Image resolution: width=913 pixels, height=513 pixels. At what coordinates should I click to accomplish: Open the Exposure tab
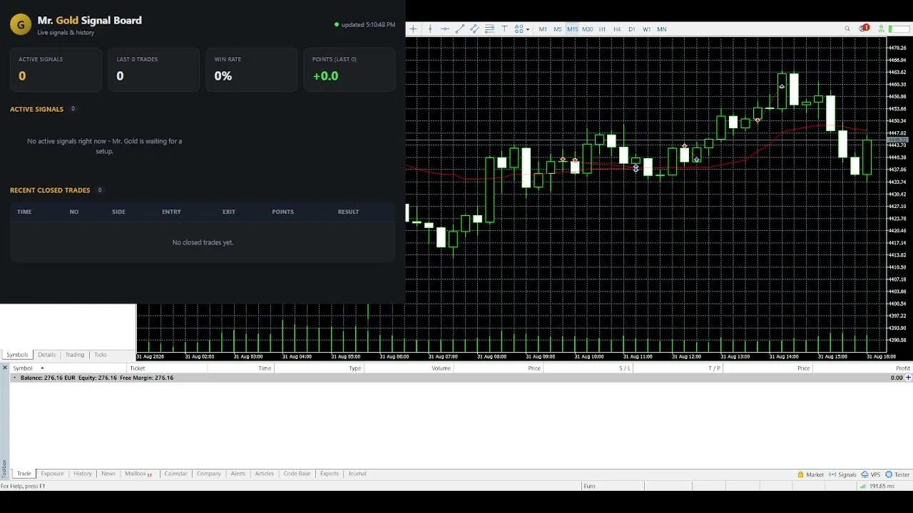(52, 474)
